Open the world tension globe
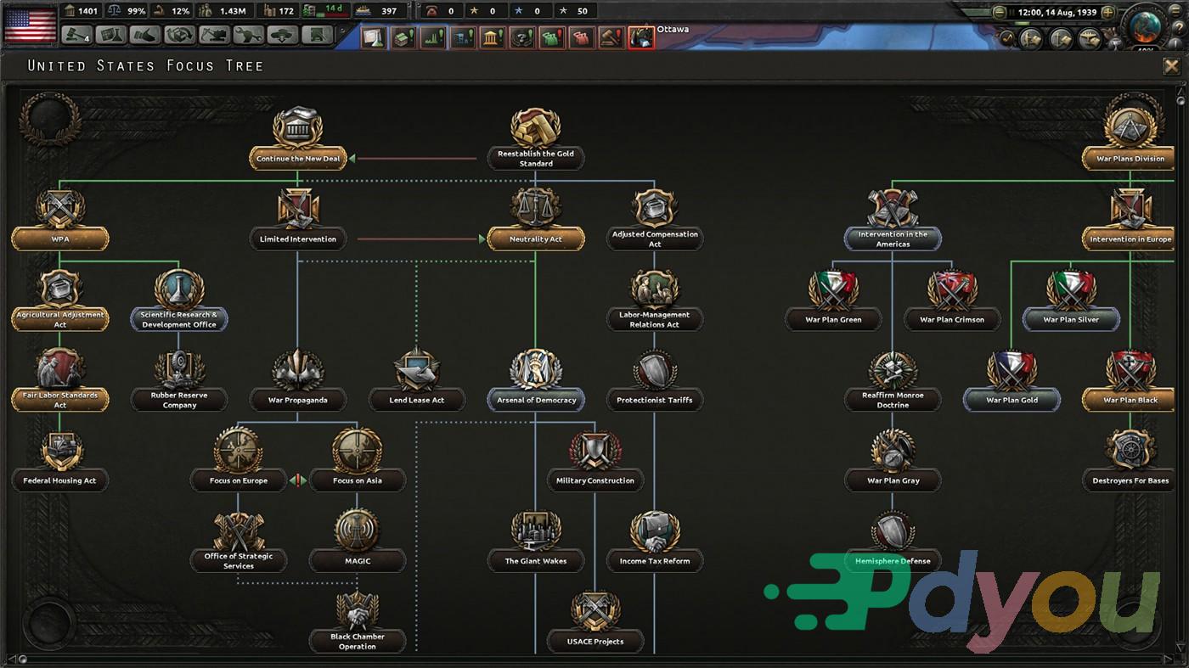Screen dimensions: 1189x668 point(1147,25)
